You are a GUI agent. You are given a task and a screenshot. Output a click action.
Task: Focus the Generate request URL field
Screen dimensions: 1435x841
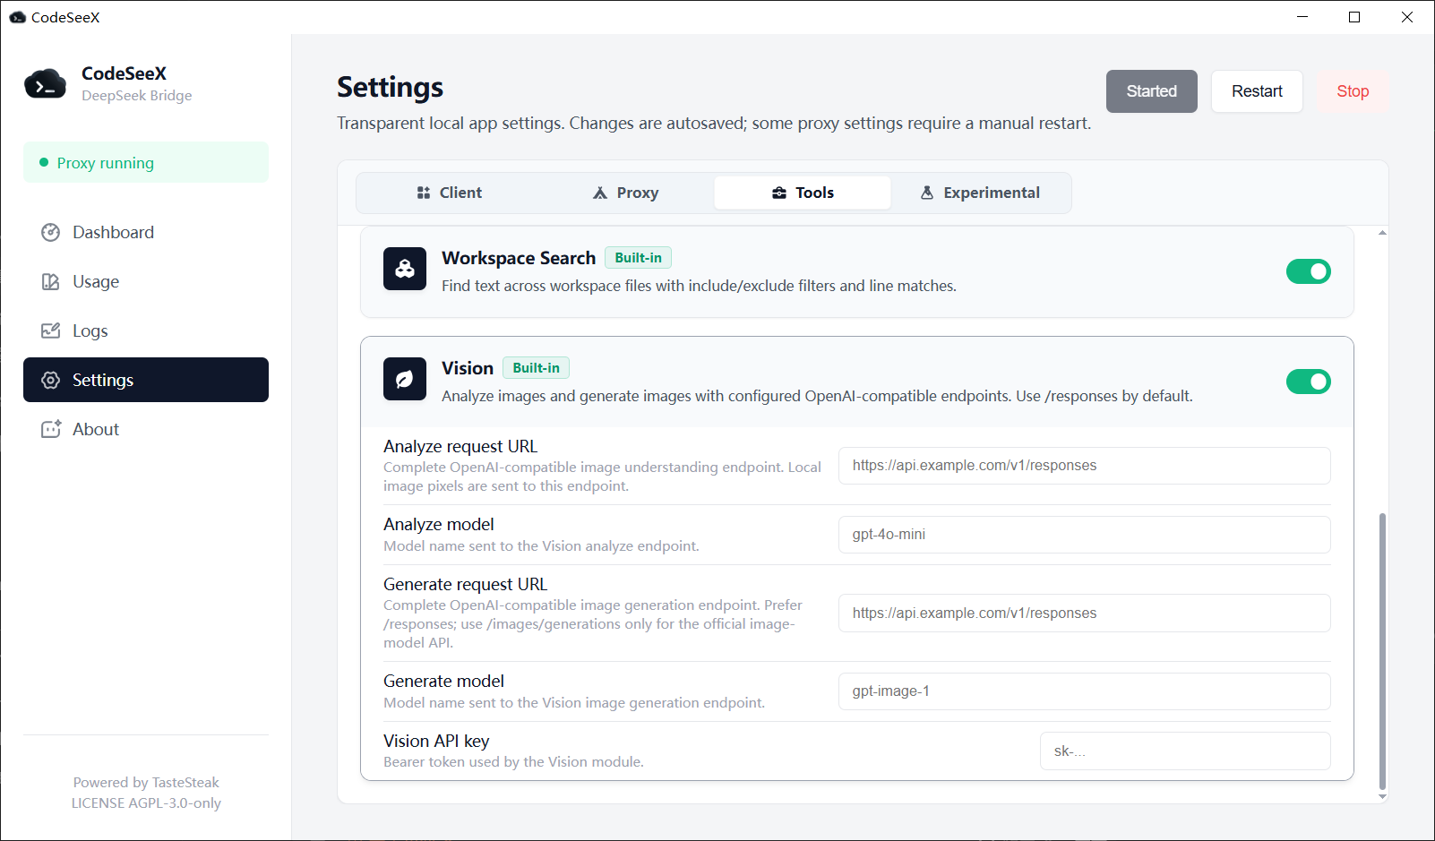pyautogui.click(x=1085, y=614)
